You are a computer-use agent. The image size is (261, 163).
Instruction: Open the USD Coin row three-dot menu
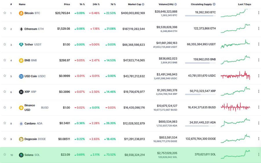tap(258, 76)
